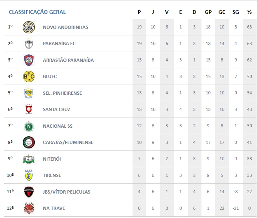Click the JBS/Vítor Peliculas logo

tap(29, 192)
